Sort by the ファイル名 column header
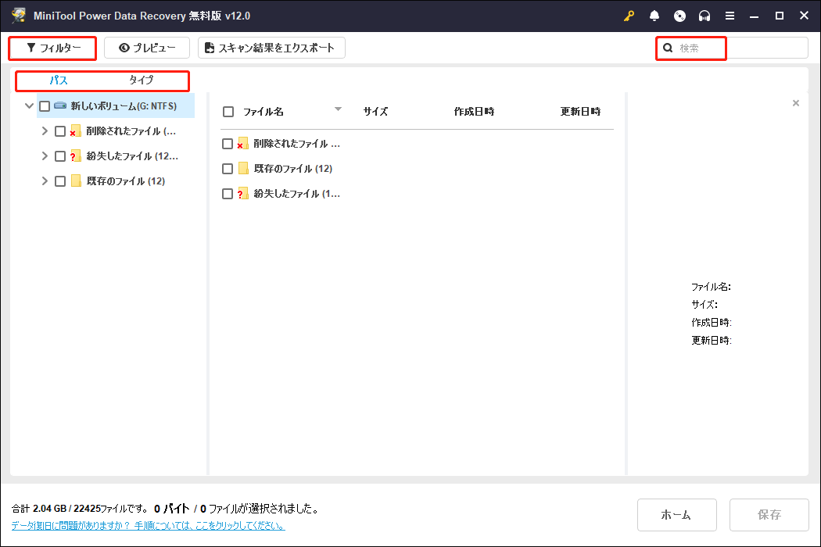This screenshot has height=547, width=821. tap(264, 112)
